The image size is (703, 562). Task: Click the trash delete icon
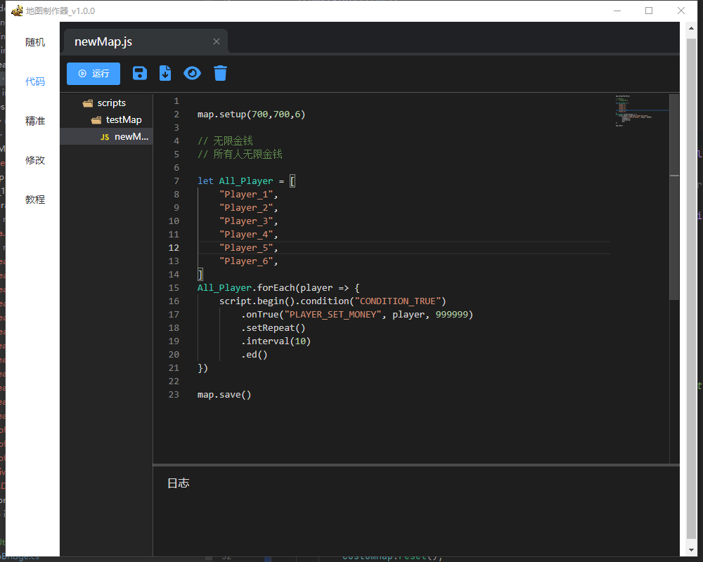pos(220,73)
